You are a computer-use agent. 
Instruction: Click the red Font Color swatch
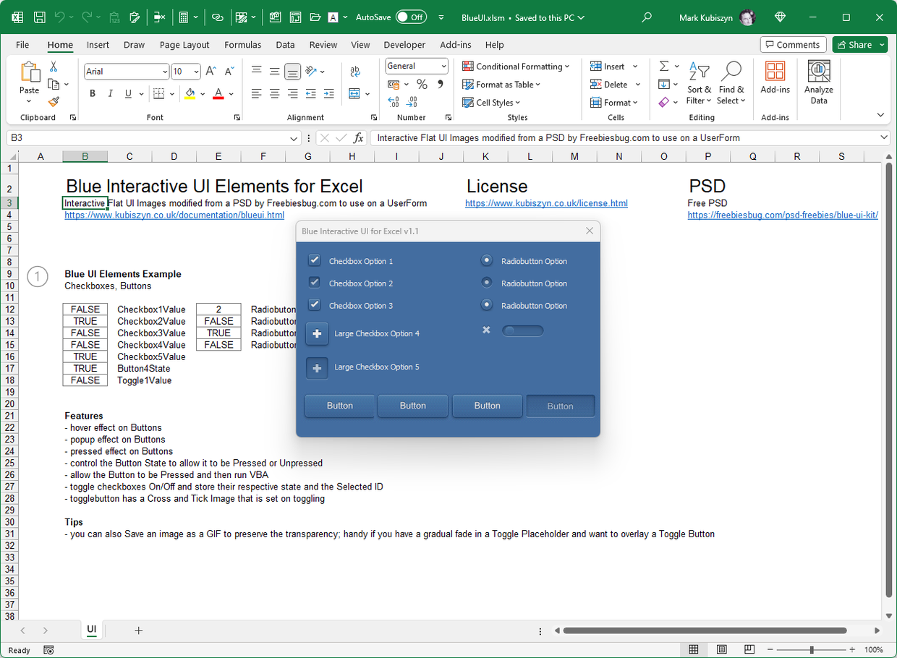pos(218,94)
